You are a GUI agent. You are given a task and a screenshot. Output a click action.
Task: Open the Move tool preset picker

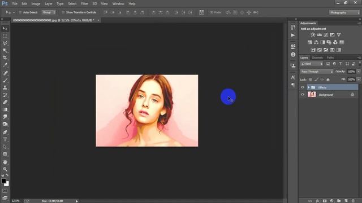[14, 12]
